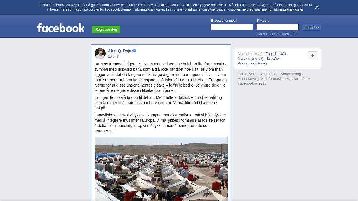Open the Abid Q. Raja name link
Image resolution: width=358 pixels, height=201 pixels.
[x=119, y=51]
